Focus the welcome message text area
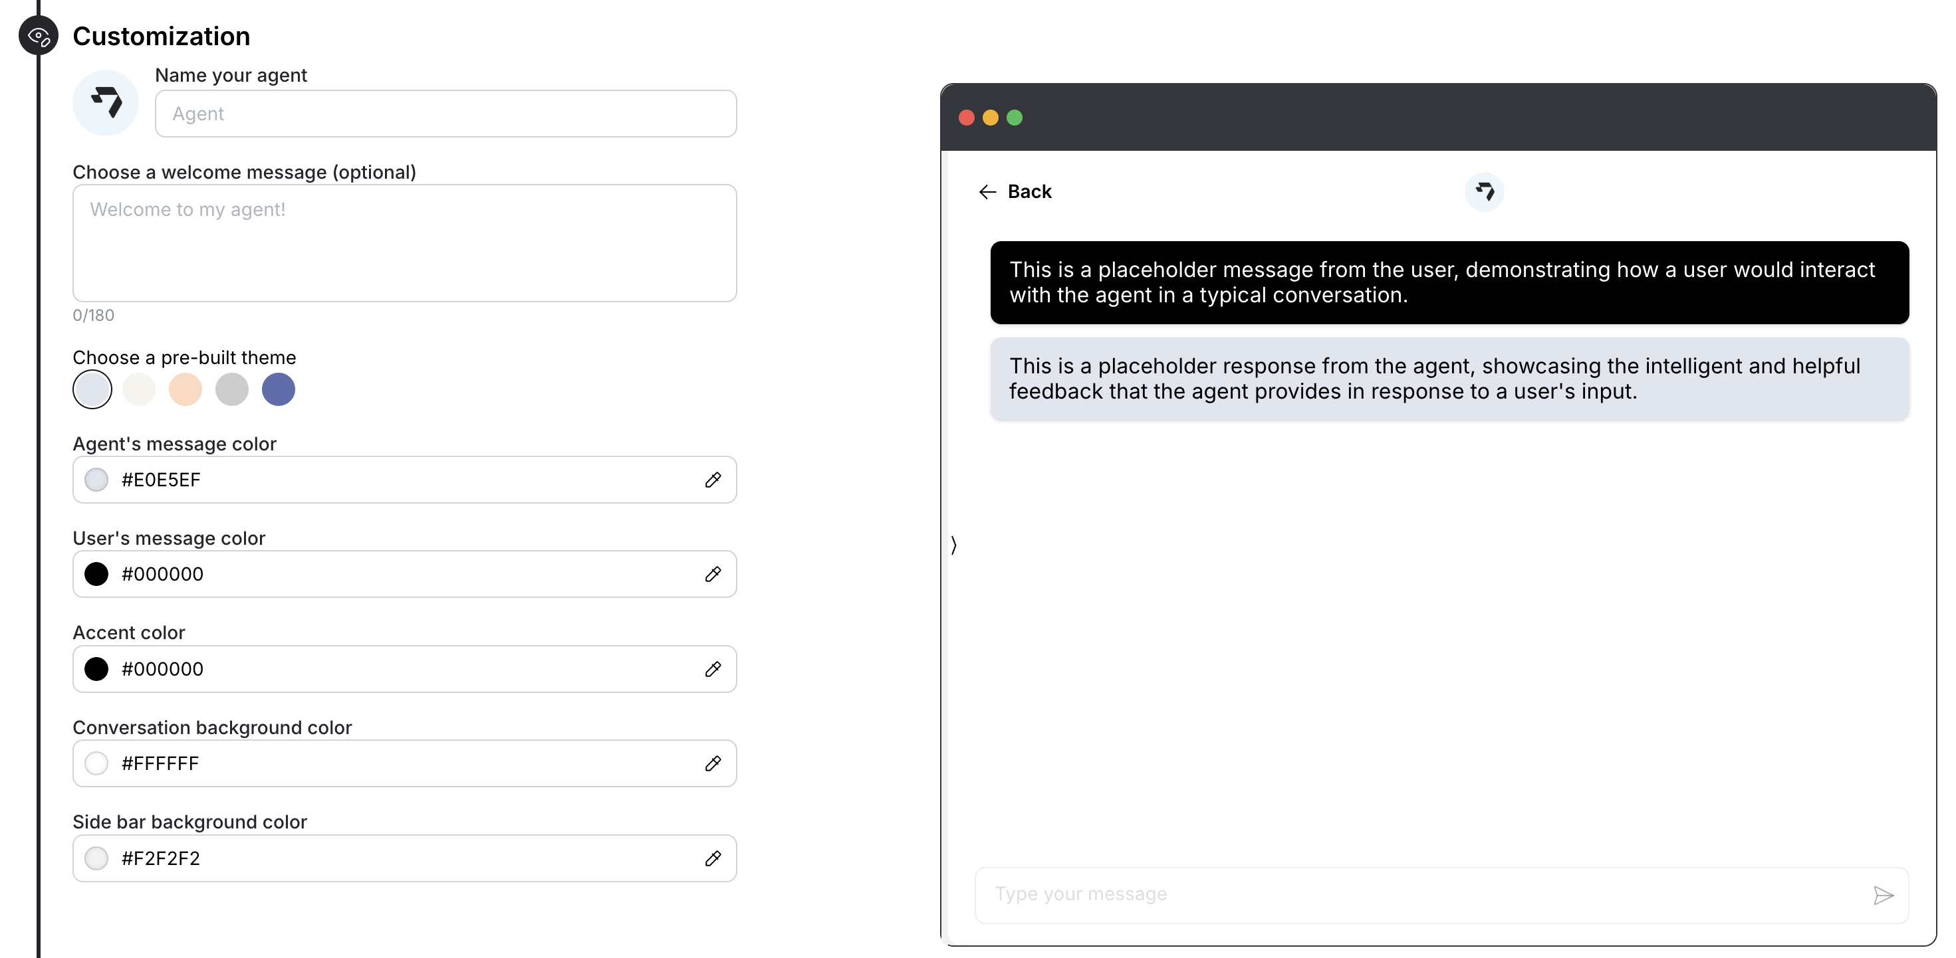1956x958 pixels. (405, 242)
